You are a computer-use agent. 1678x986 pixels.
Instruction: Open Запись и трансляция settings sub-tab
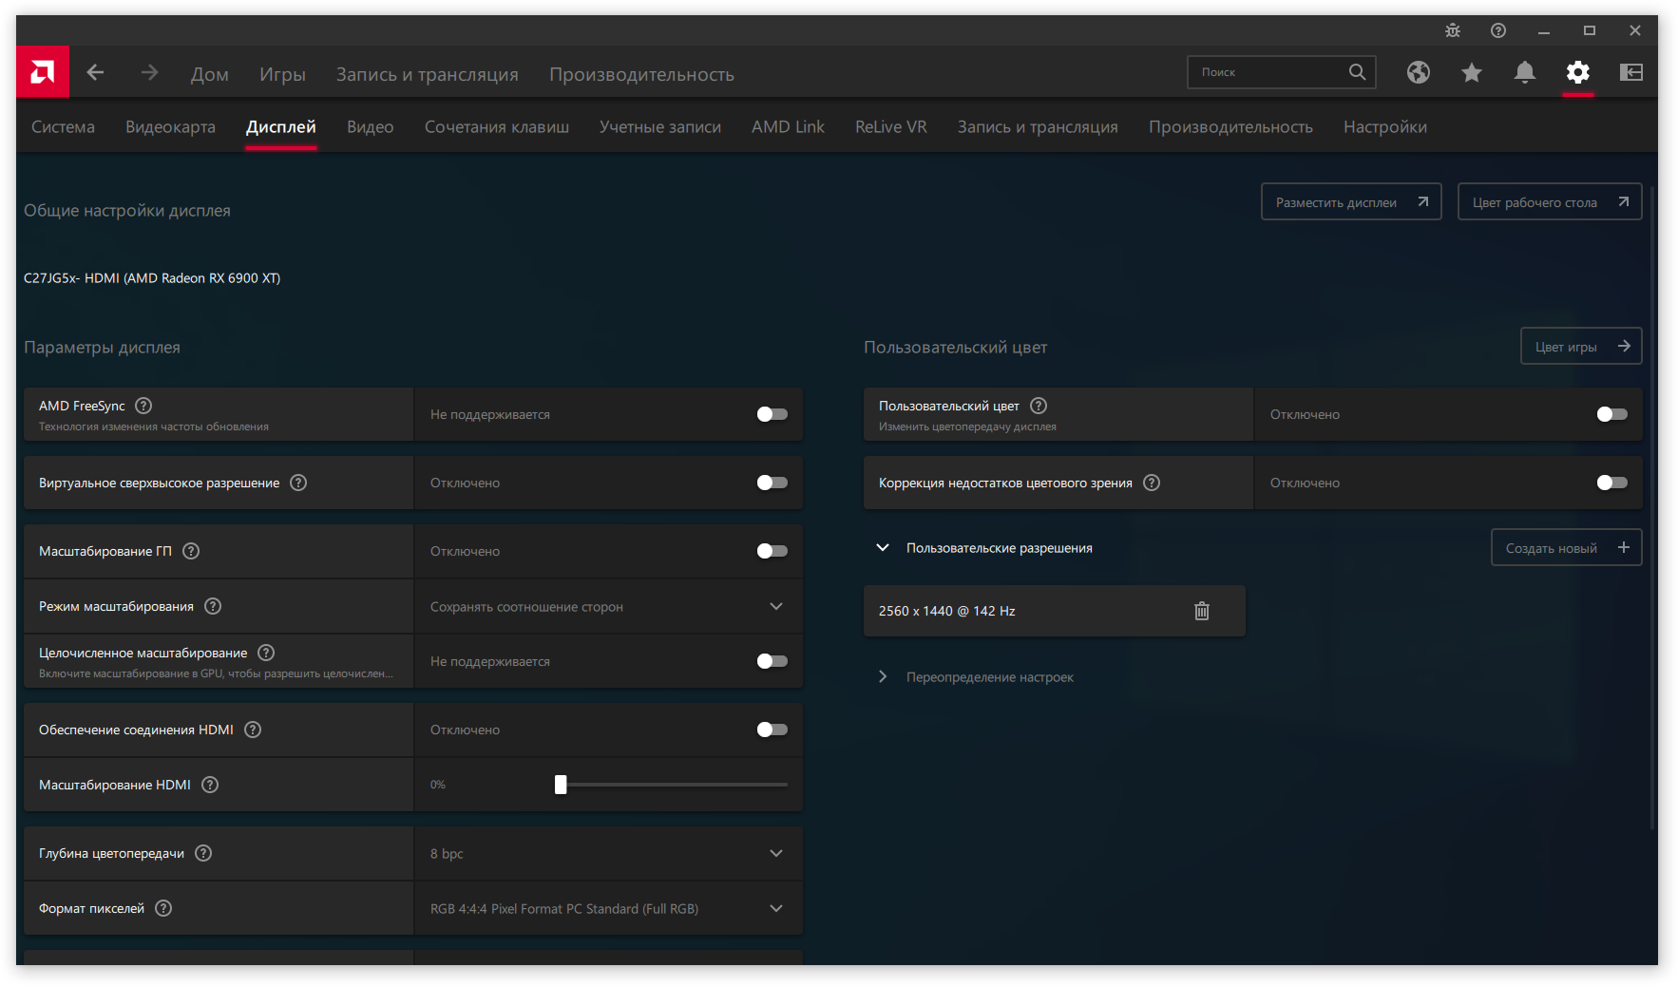[x=1038, y=126]
